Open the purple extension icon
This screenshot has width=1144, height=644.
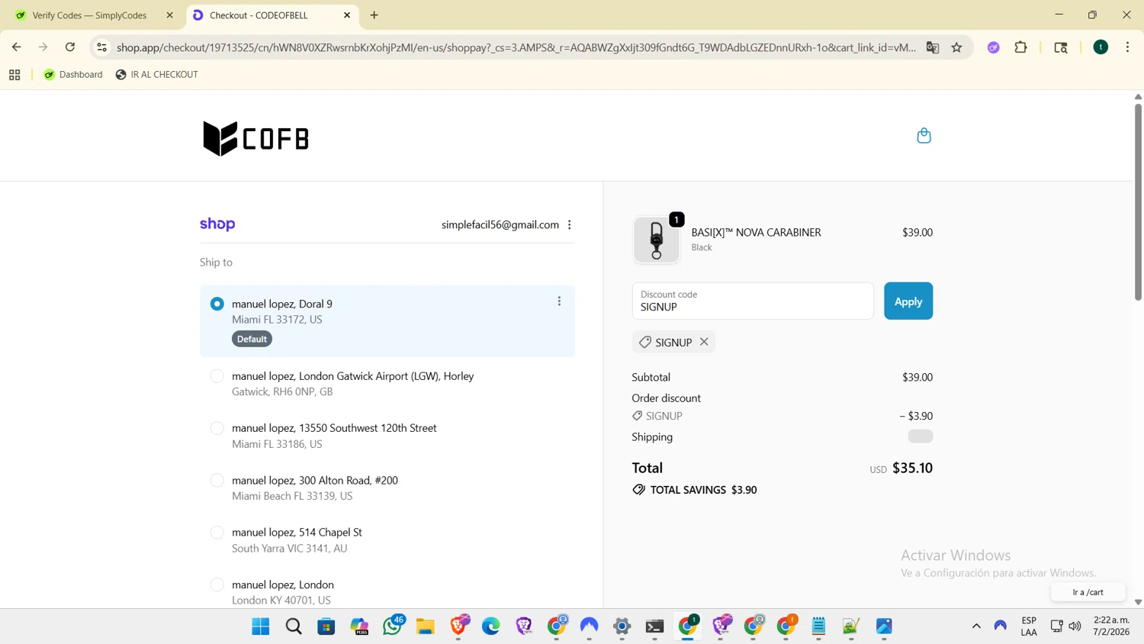[x=994, y=47]
